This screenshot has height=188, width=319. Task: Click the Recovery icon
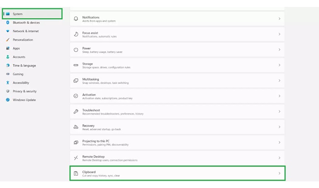tap(76, 127)
